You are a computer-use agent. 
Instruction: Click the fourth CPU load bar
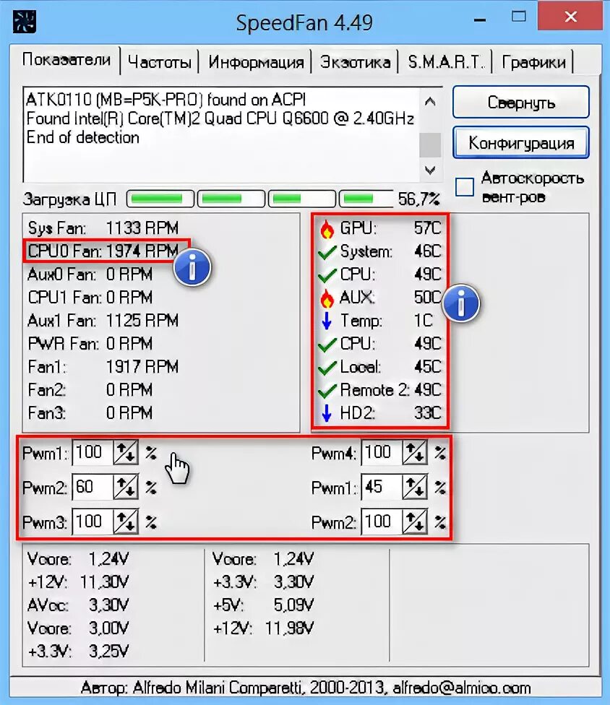pos(366,199)
